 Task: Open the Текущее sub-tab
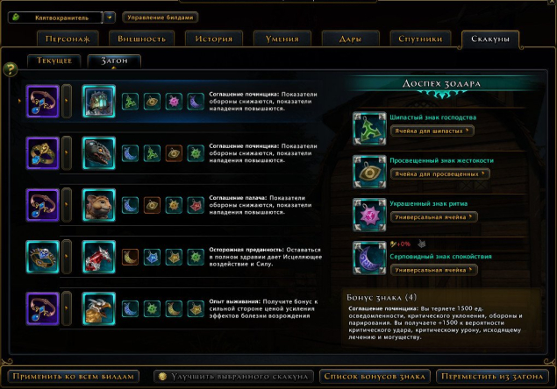coord(54,60)
